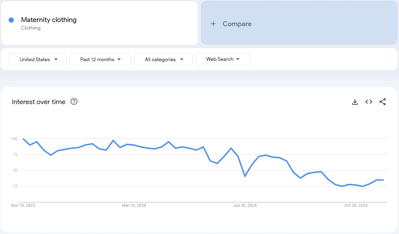Click the 50 value on the y-axis
Viewport: 399px width, 234px height.
14,170
